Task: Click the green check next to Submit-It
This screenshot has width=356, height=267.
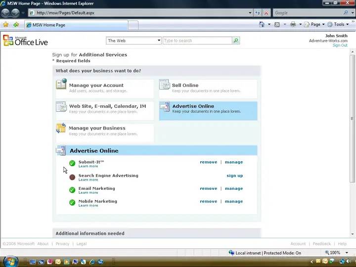Action: click(x=72, y=163)
